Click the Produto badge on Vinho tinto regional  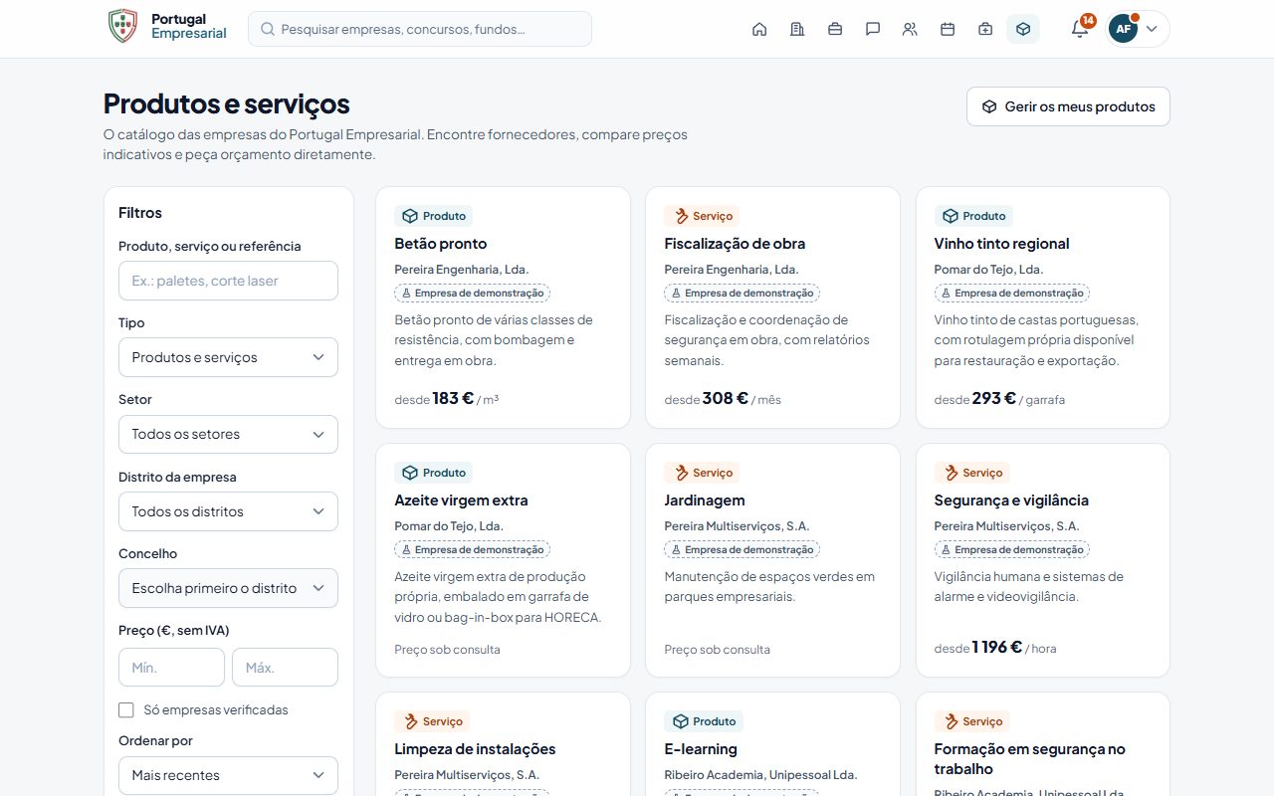coord(973,216)
